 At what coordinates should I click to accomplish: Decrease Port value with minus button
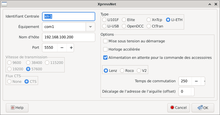62,48
